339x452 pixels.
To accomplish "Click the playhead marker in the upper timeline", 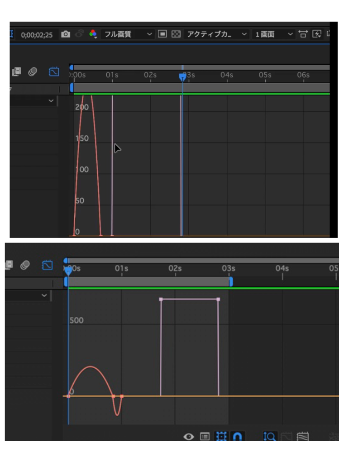I will pyautogui.click(x=182, y=77).
